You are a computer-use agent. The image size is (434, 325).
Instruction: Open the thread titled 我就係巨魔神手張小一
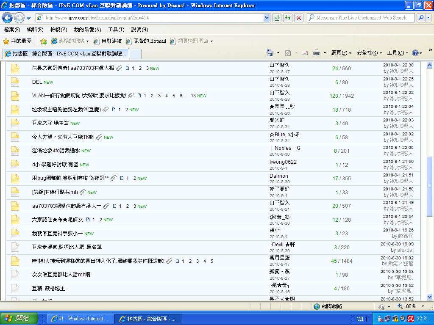click(x=57, y=234)
